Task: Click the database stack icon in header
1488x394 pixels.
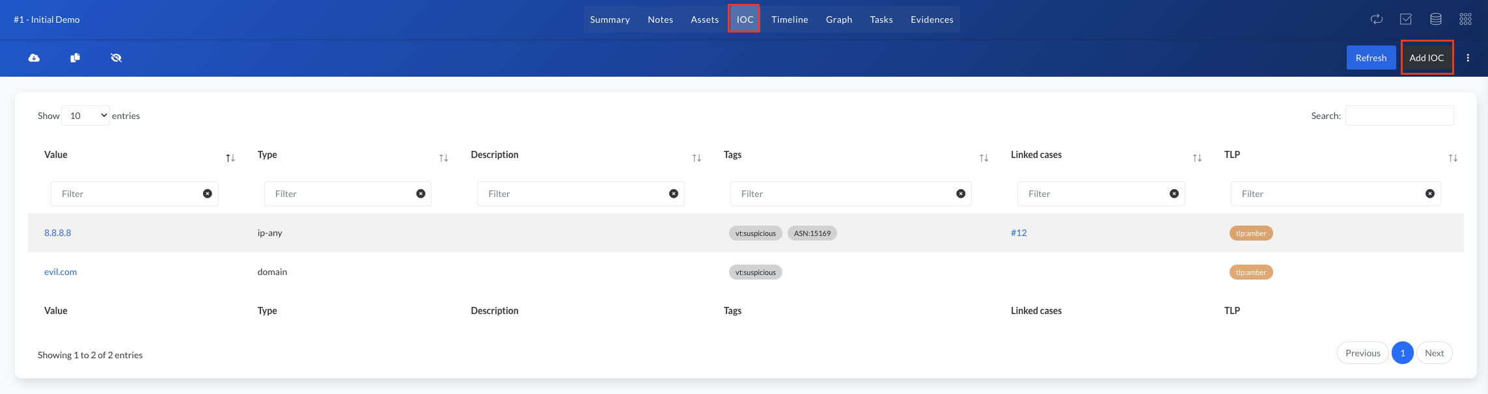Action: [1436, 20]
